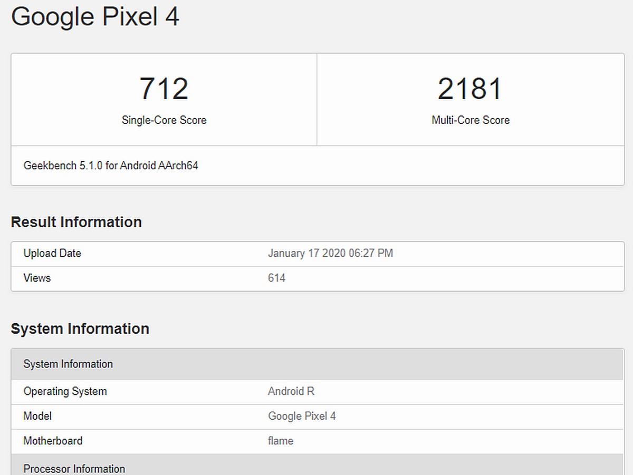The width and height of the screenshot is (633, 475).
Task: Select the flame motherboard value
Action: click(281, 441)
